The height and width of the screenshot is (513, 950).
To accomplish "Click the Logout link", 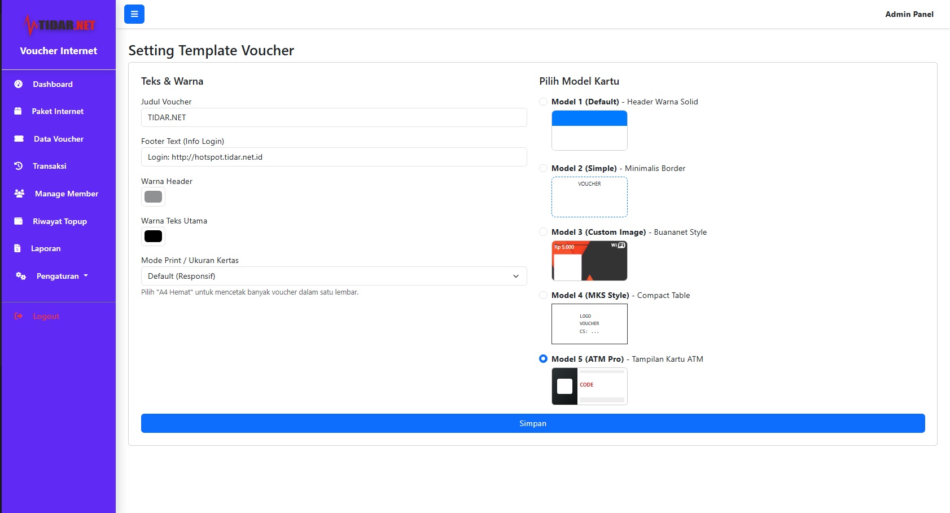I will (x=46, y=316).
